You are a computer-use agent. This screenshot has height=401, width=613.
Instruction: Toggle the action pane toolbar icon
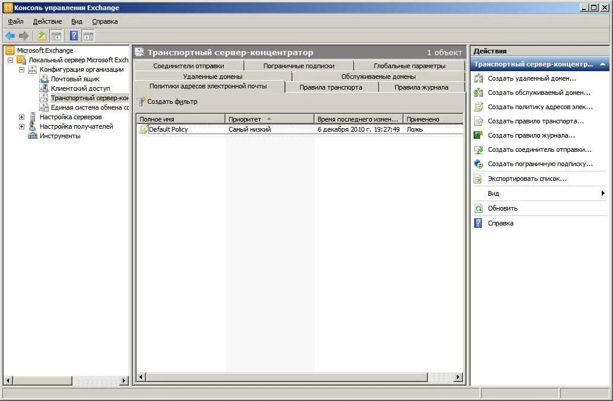coord(88,36)
